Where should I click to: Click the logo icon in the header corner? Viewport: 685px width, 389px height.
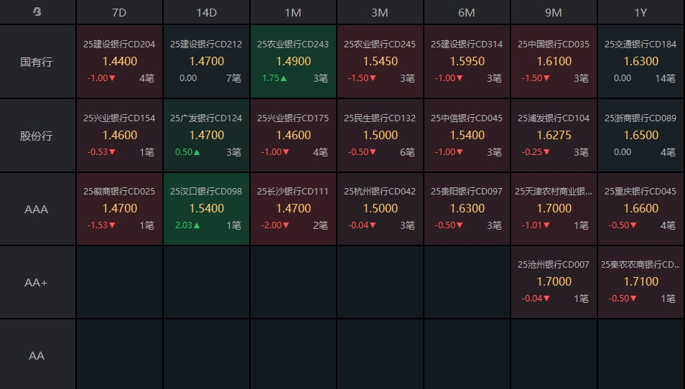coord(37,11)
